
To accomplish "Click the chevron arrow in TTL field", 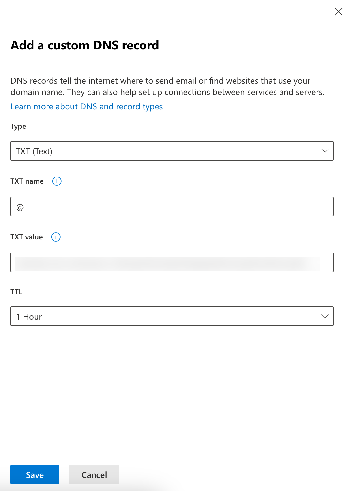I will click(x=325, y=317).
